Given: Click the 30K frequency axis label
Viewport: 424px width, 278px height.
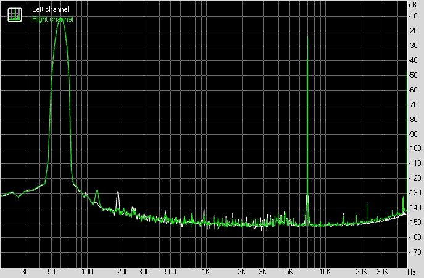Looking at the screenshot, I should point(383,271).
